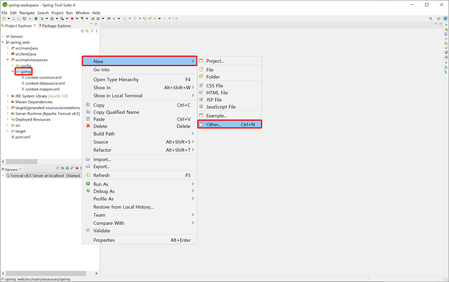Expand the src/test/java node
This screenshot has width=449, height=282.
click(8, 54)
